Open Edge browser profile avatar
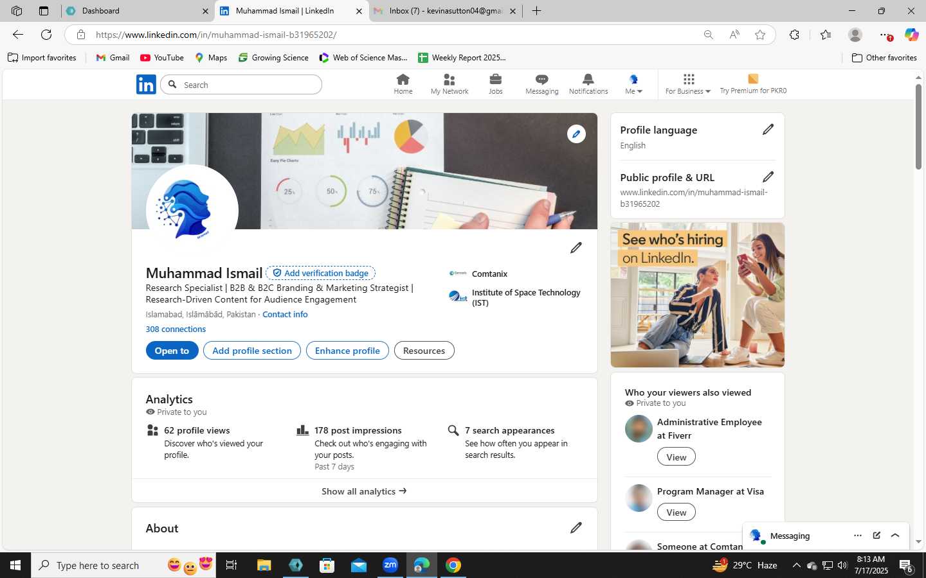Screen dimensions: 926x578 click(855, 35)
